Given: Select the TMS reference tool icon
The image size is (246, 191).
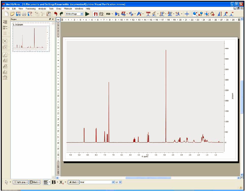Looking at the screenshot, I should coord(148,14).
